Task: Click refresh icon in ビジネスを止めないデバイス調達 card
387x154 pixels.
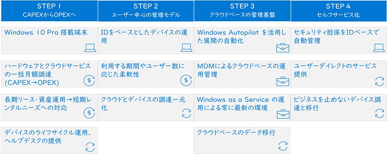Action: [380, 113]
